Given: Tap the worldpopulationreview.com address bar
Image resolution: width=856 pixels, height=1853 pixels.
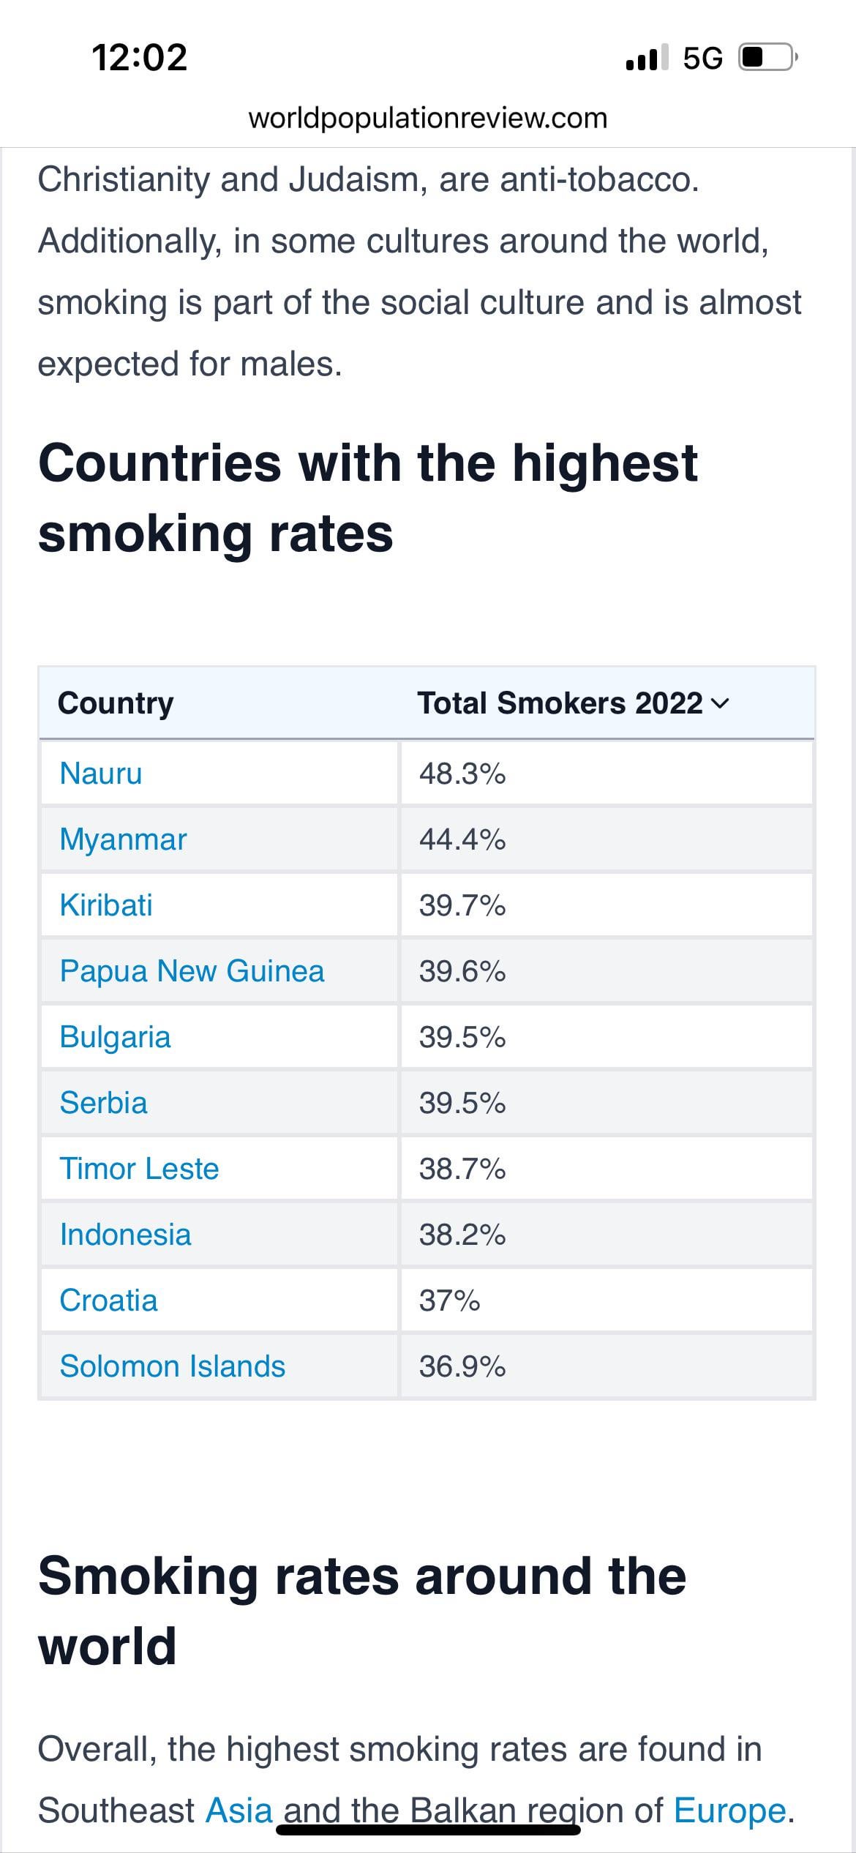Looking at the screenshot, I should (x=428, y=118).
